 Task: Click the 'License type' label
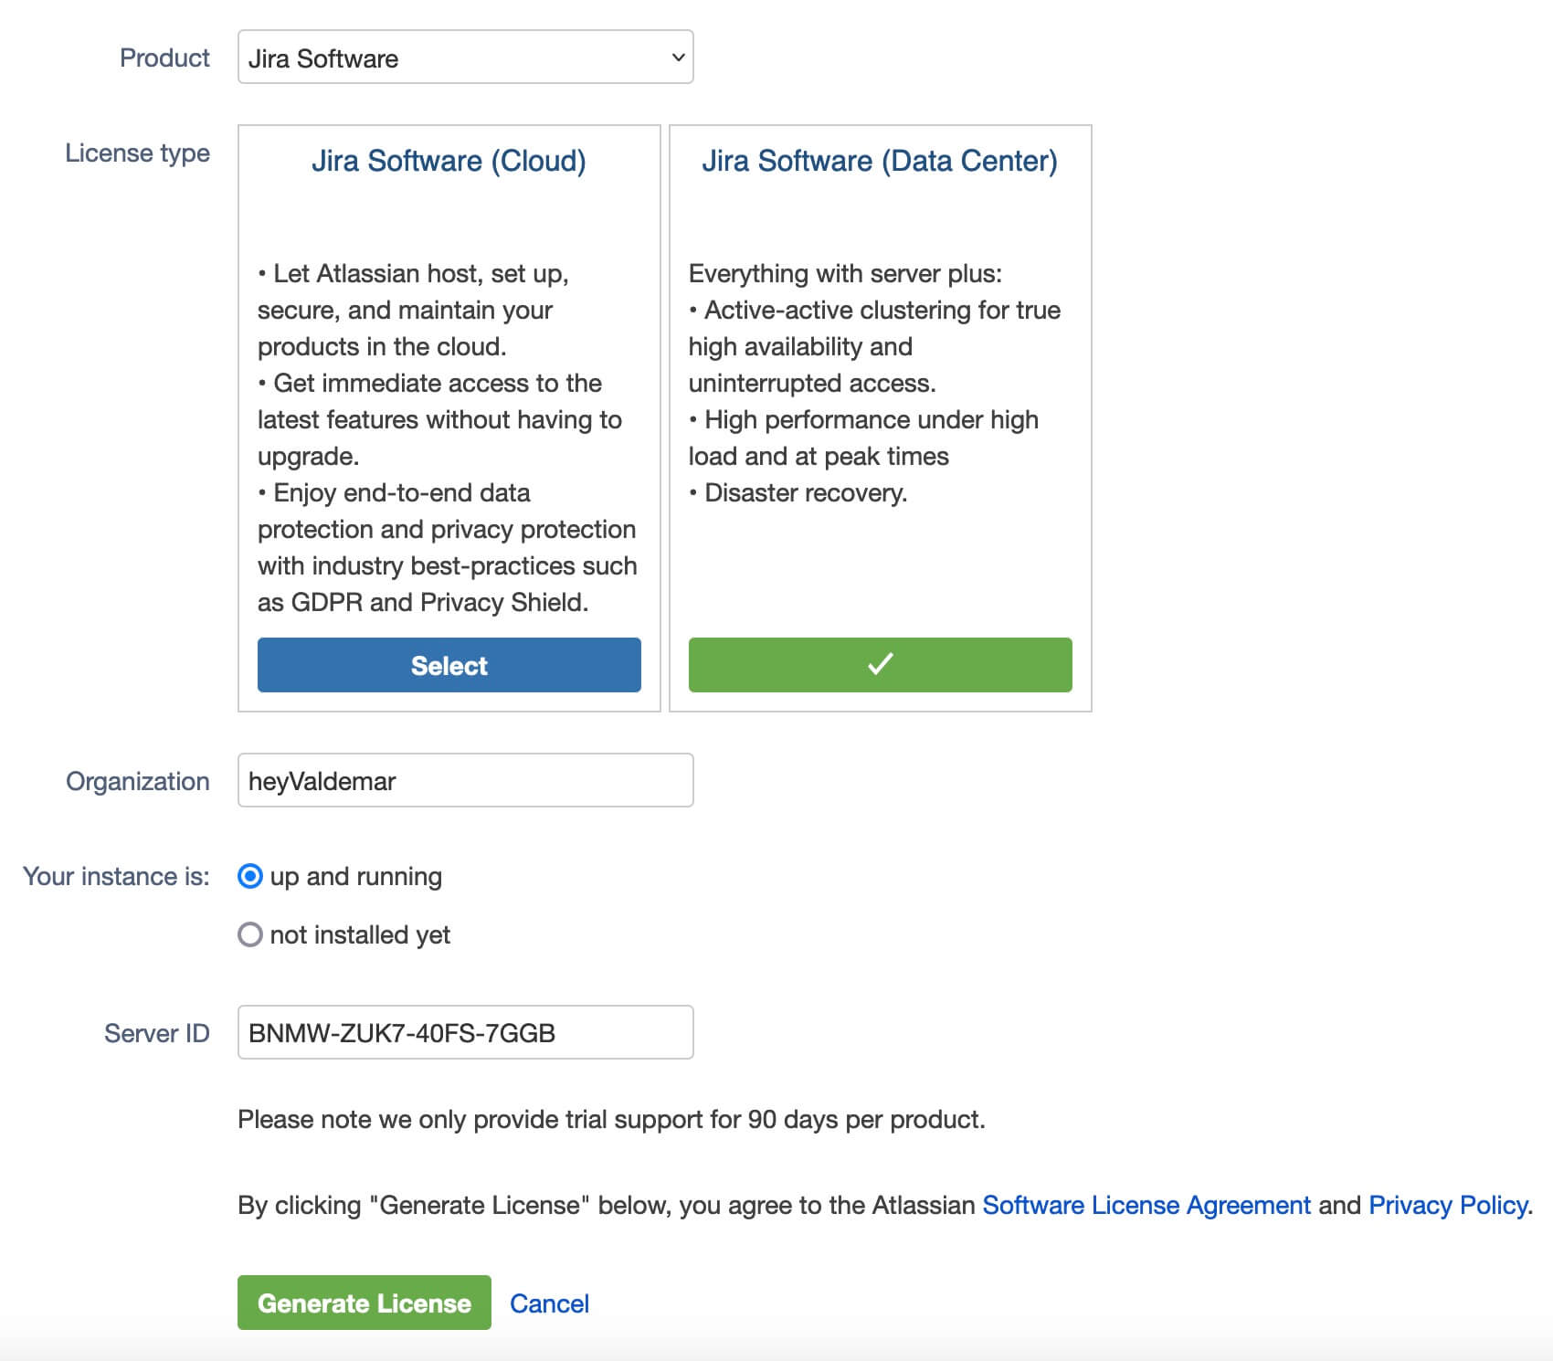click(137, 153)
